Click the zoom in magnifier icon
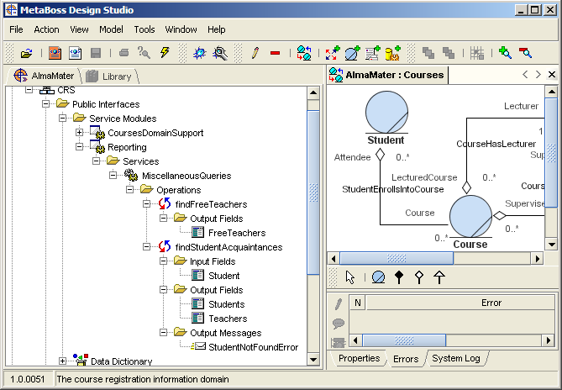Viewport: 562px width, 390px height. 505,53
